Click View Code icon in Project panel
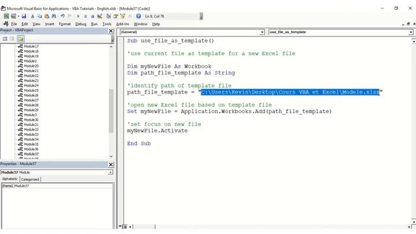 5,39
